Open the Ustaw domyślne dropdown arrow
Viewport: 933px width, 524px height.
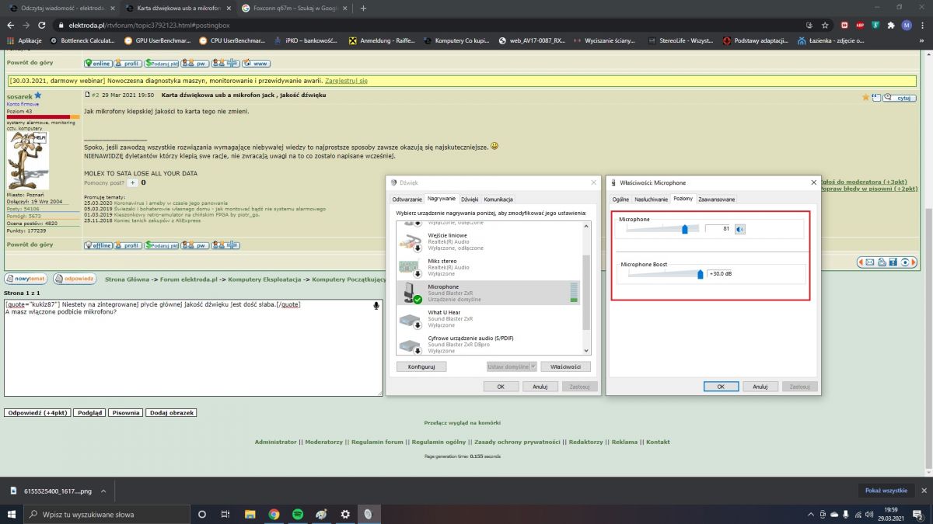tap(533, 366)
